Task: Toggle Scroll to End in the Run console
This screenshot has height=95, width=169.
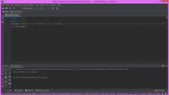Action: [x=10, y=80]
